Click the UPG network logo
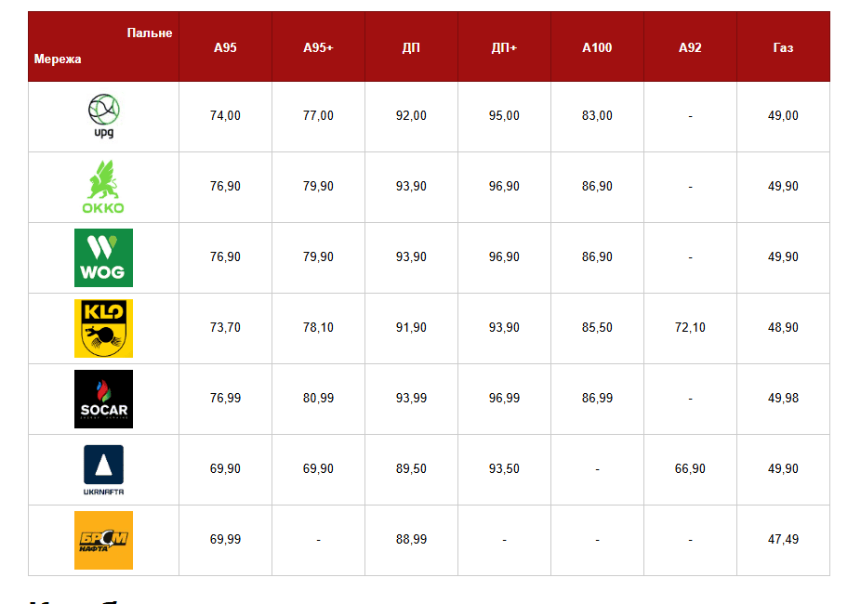 pyautogui.click(x=103, y=116)
